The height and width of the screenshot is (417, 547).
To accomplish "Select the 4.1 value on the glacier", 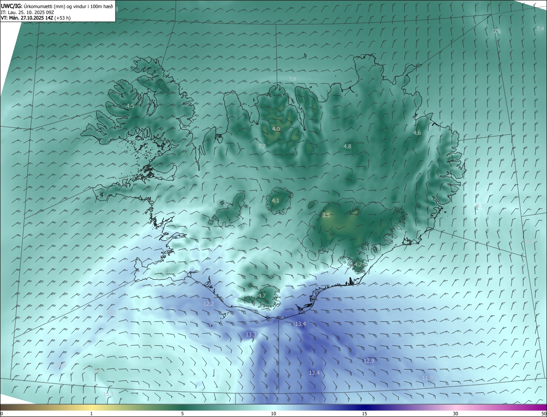I will pyautogui.click(x=276, y=200).
